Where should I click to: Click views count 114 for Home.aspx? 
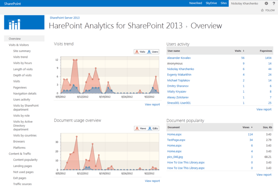(x=250, y=134)
